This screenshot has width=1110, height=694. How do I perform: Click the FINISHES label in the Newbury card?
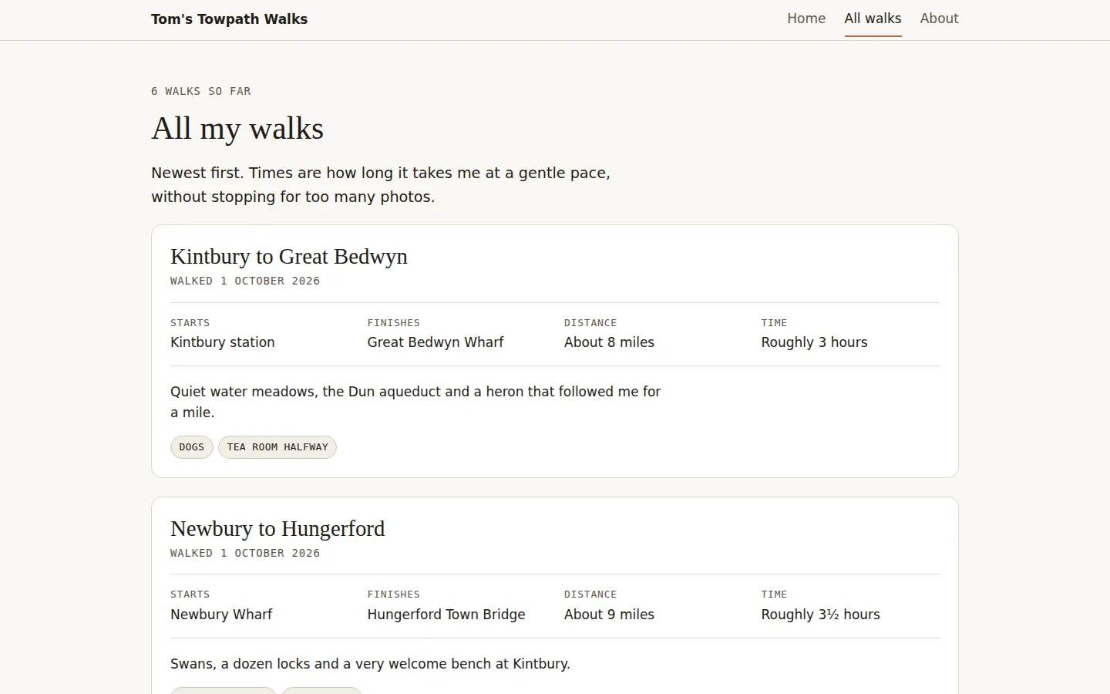point(394,595)
